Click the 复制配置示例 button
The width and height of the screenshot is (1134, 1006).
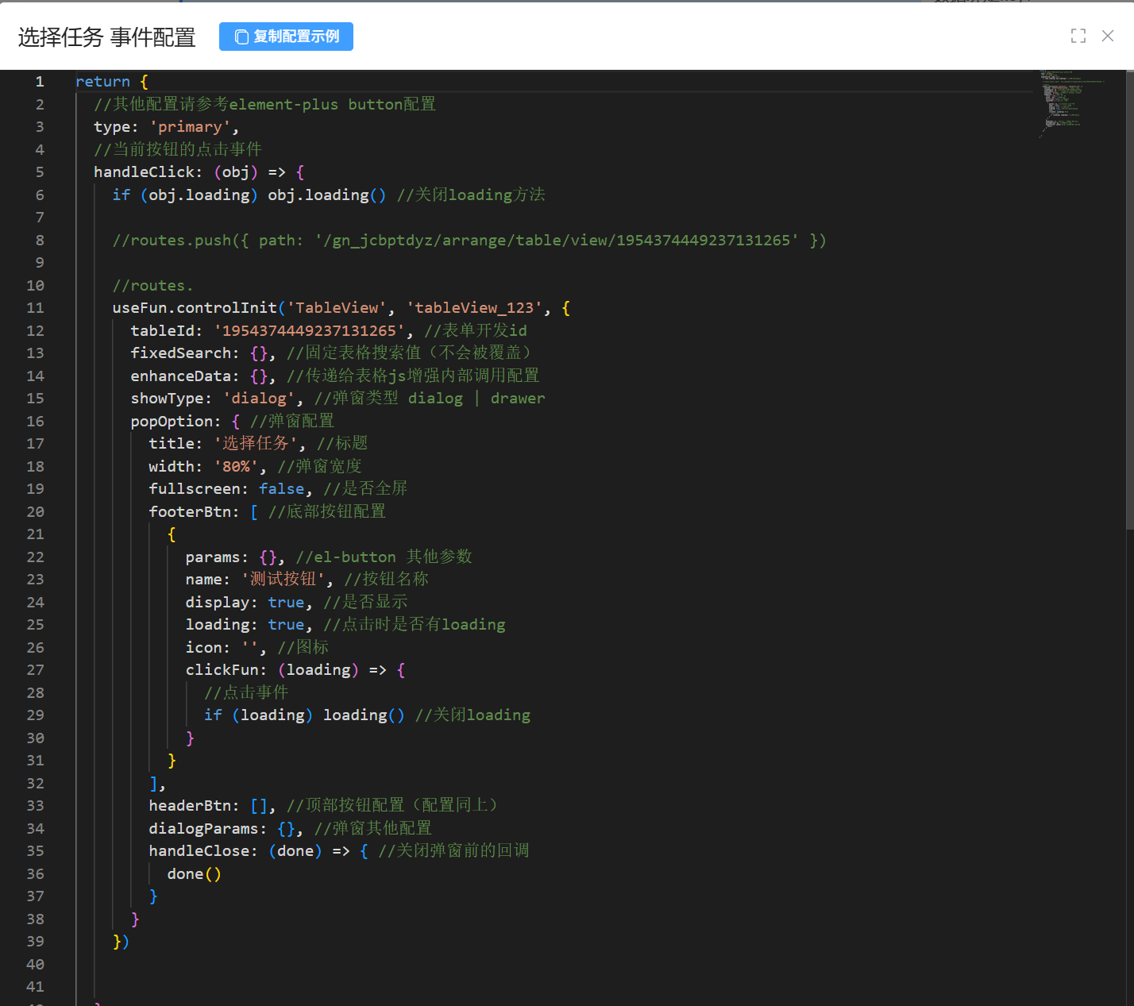coord(286,37)
